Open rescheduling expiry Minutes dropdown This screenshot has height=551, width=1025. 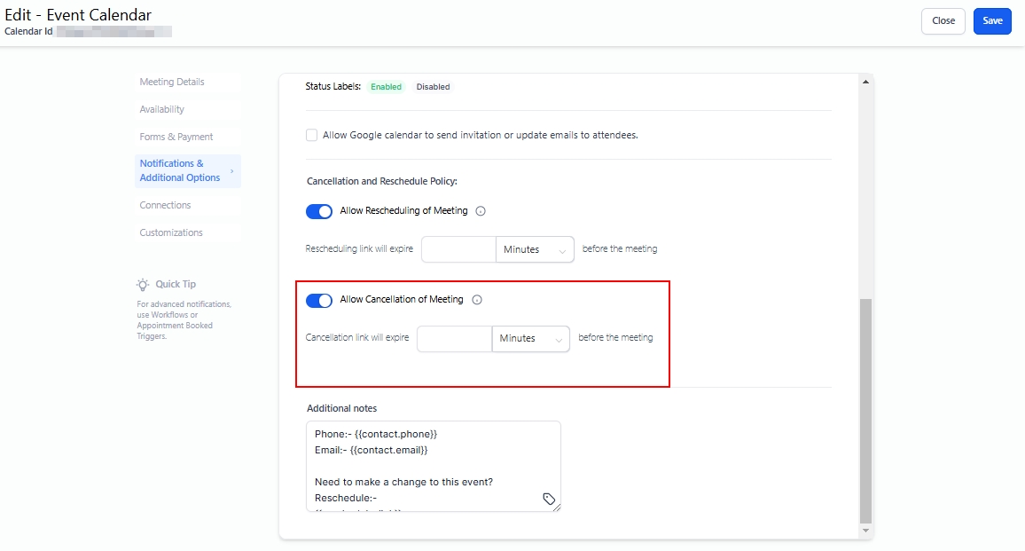click(535, 250)
